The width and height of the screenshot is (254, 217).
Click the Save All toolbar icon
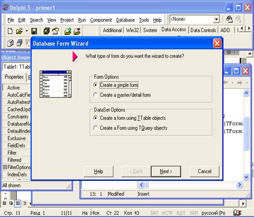(46, 31)
